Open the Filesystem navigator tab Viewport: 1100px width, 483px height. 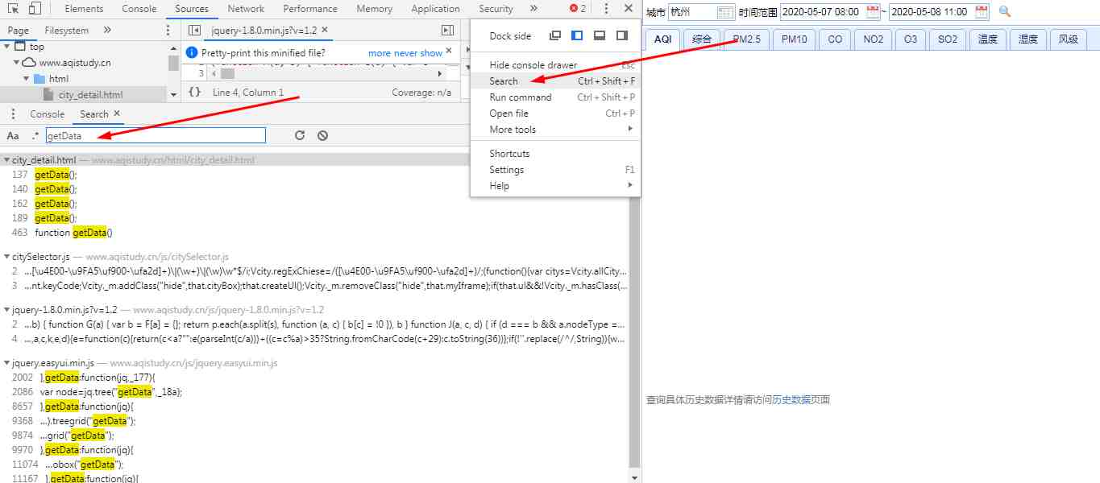(x=67, y=30)
